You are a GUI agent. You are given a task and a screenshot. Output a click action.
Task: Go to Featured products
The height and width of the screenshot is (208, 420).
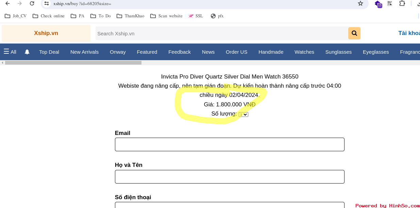147,52
